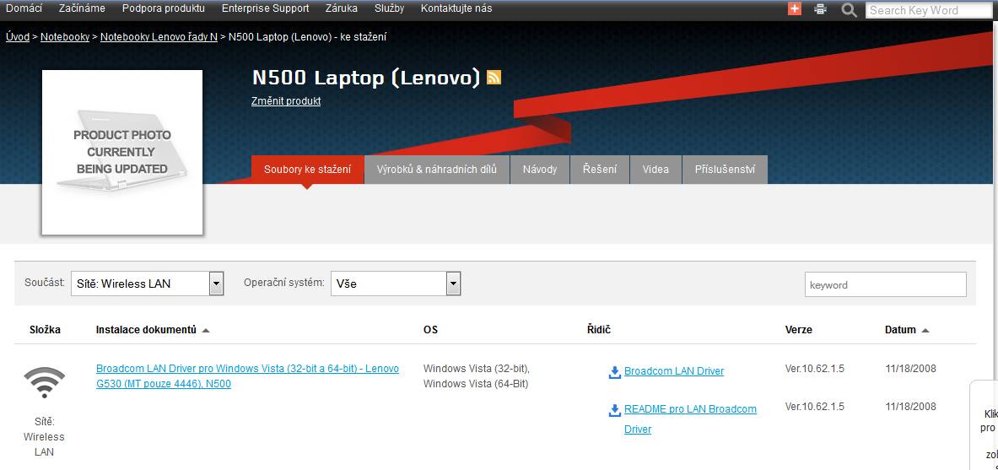Click the OS column header
Image resolution: width=998 pixels, height=470 pixels.
tap(430, 330)
